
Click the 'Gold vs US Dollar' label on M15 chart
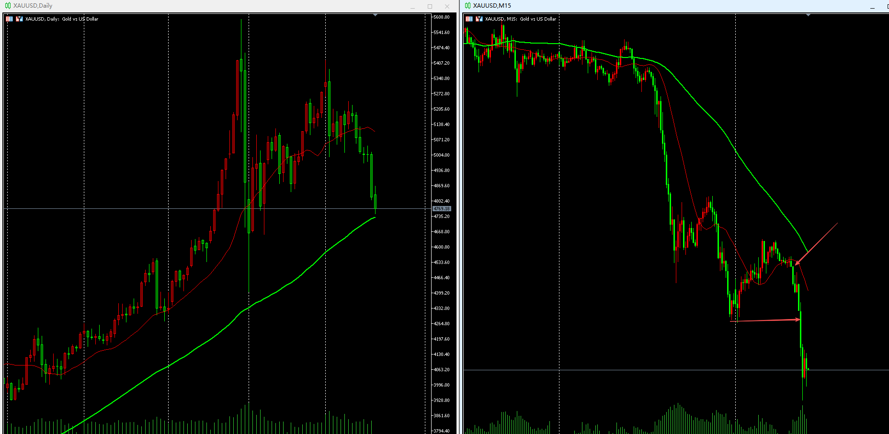coord(538,19)
